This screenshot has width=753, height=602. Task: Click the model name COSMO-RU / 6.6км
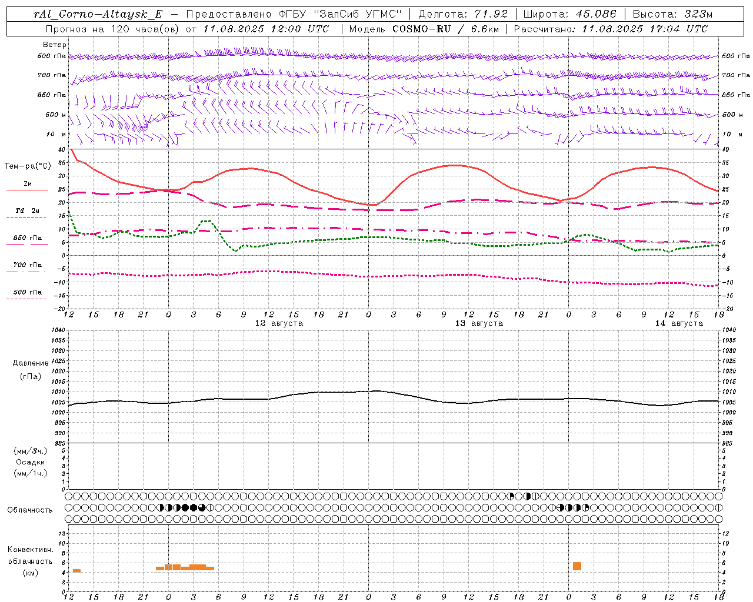click(x=445, y=29)
